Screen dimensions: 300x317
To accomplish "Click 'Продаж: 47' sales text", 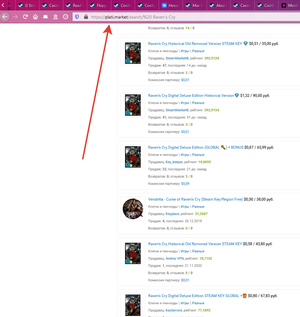I will pos(157,65).
